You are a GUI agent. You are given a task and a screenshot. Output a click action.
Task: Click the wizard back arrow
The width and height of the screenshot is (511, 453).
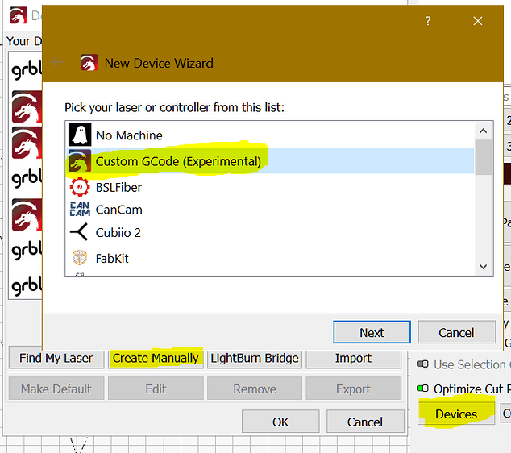coord(58,62)
